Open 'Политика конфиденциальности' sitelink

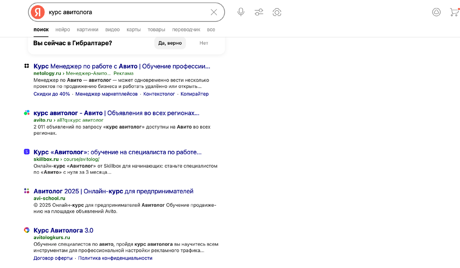coord(115,258)
